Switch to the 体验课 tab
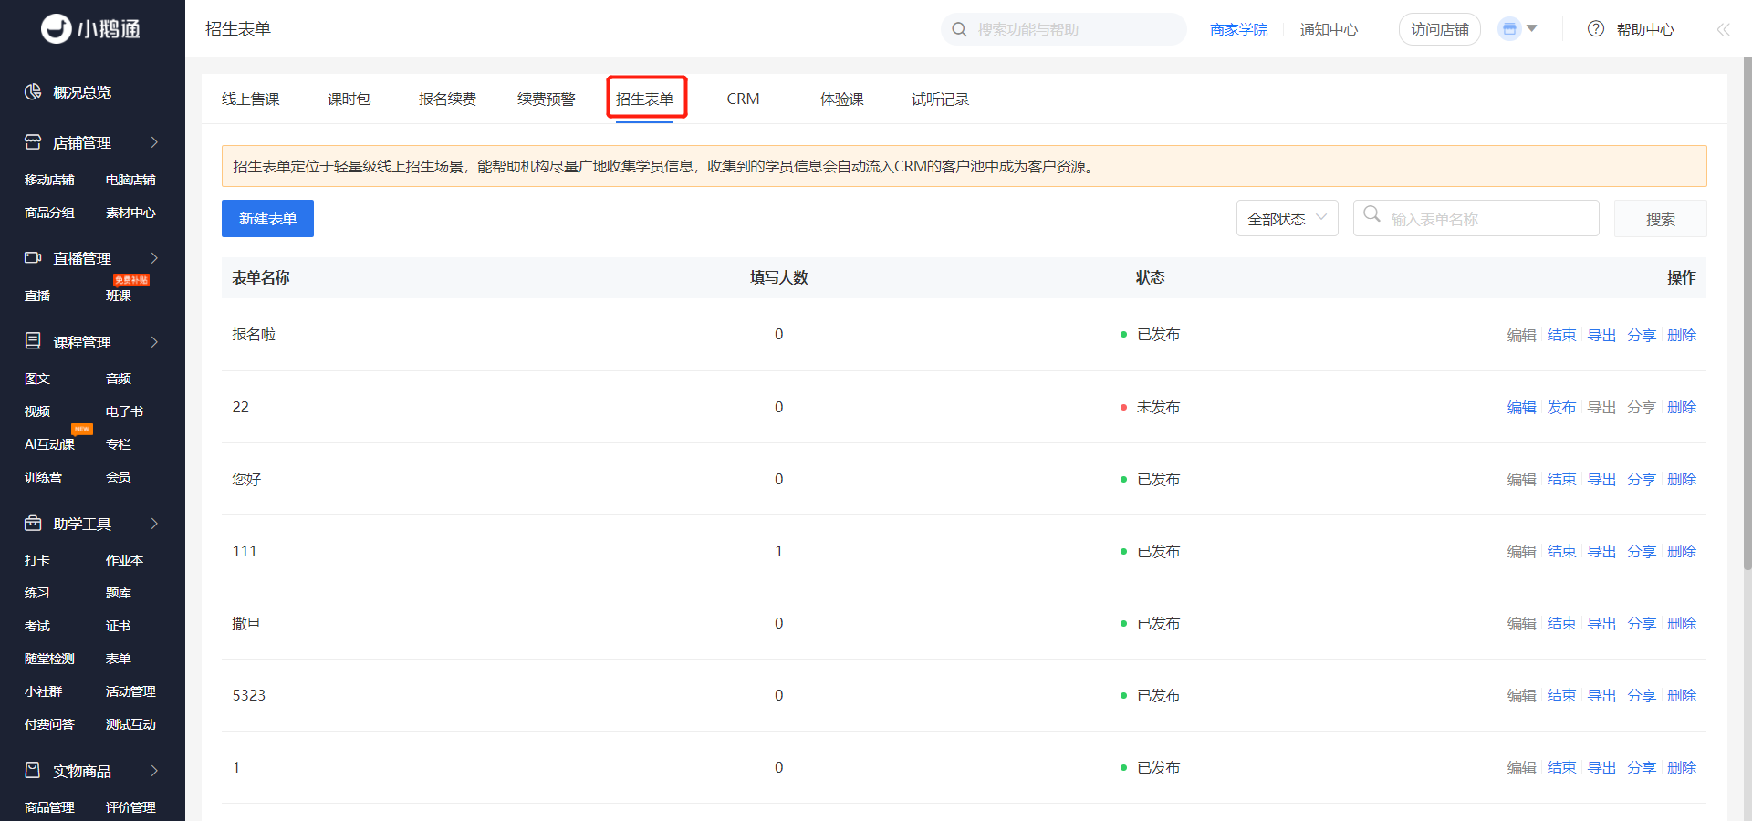This screenshot has width=1752, height=821. 842,99
